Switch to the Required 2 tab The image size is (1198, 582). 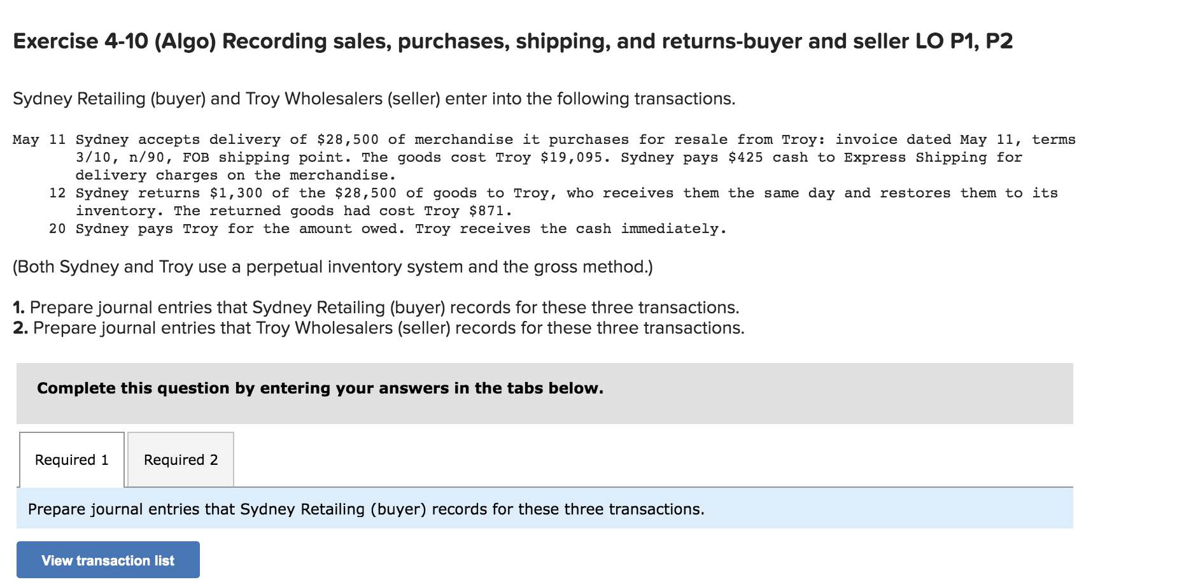pos(180,458)
